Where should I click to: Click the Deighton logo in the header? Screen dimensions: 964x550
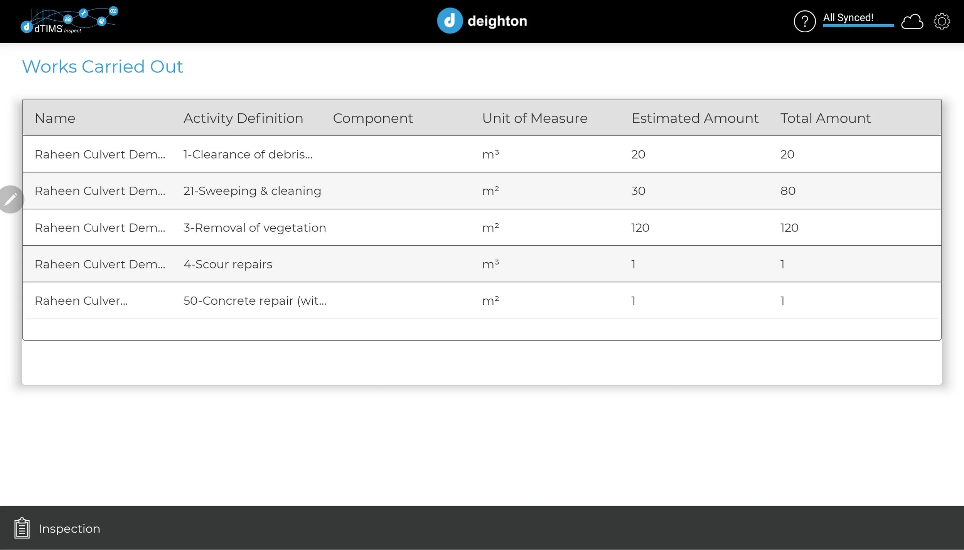[x=482, y=21]
